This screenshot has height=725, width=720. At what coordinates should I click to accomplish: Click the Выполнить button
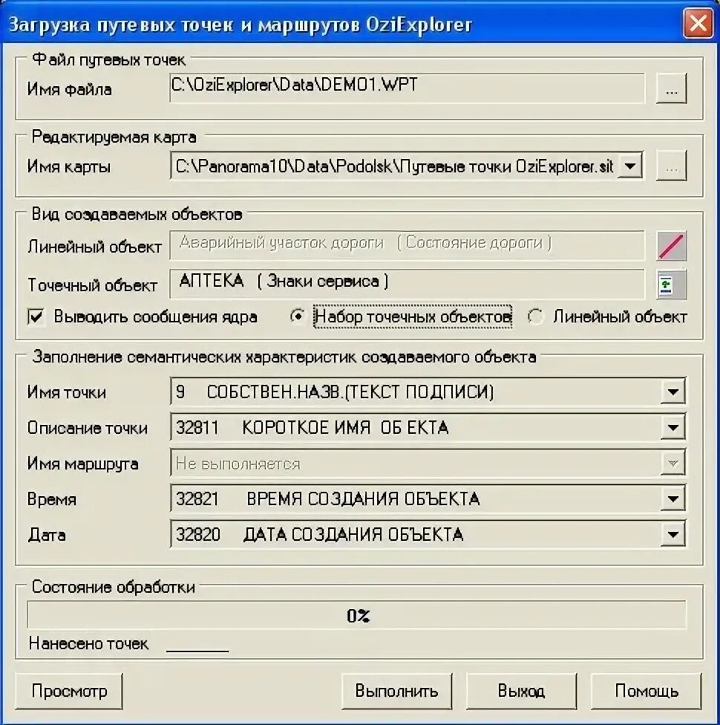396,691
